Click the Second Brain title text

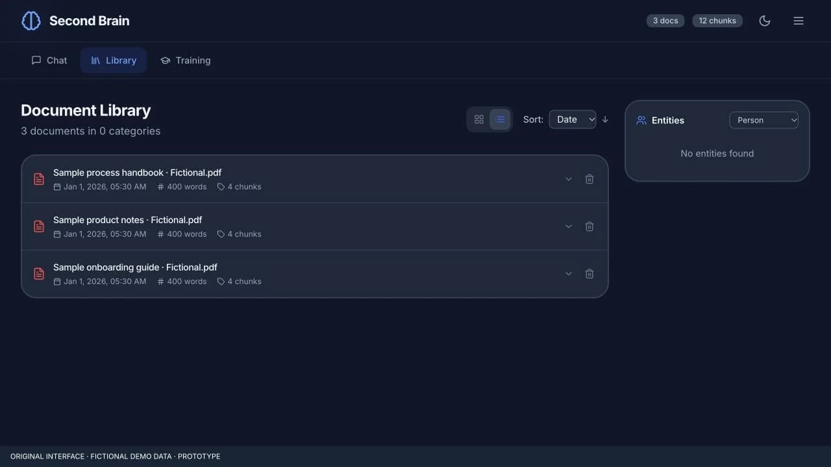point(90,21)
